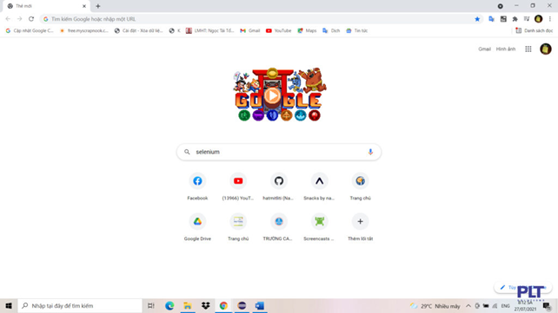The height and width of the screenshot is (313, 558).
Task: Open Task View on the taskbar
Action: tap(151, 305)
